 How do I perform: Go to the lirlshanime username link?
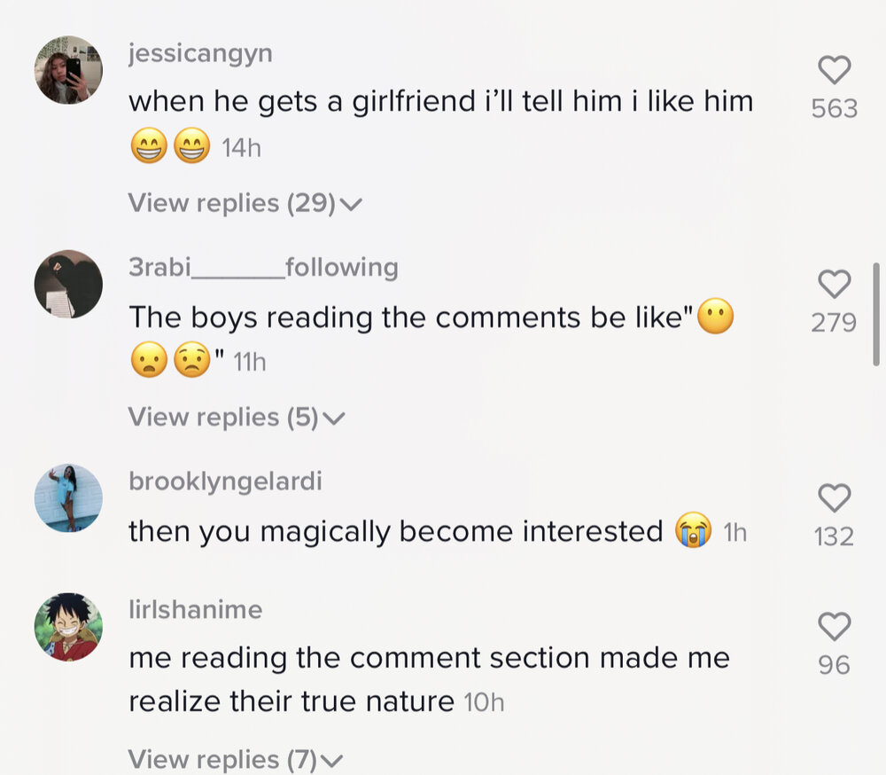[x=195, y=609]
